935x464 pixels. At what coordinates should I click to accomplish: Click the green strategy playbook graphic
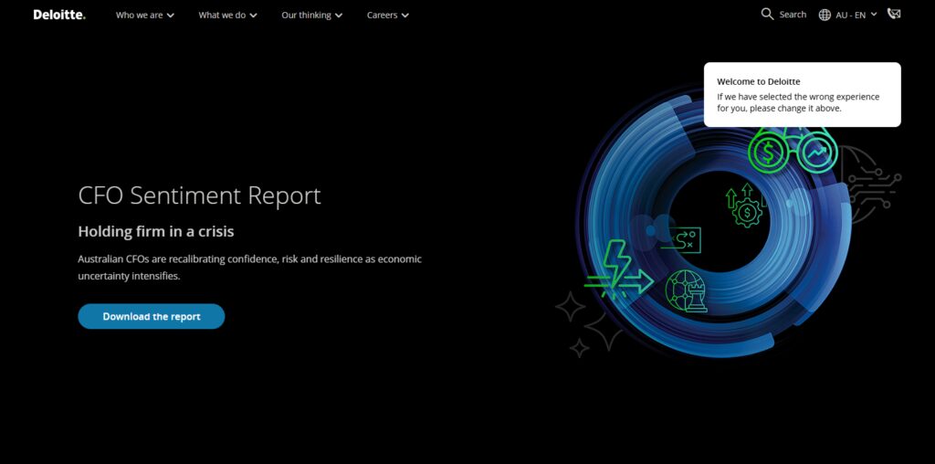[x=681, y=239]
